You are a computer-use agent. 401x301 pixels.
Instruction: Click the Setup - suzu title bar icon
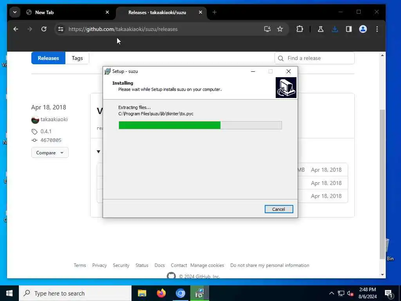pos(107,71)
